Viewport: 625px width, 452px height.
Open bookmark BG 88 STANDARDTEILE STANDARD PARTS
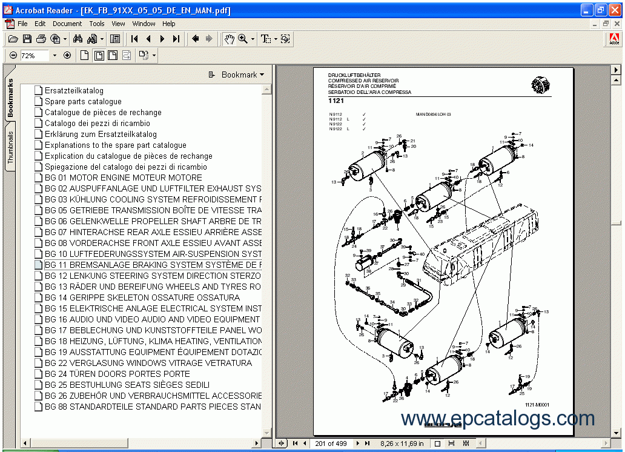(x=153, y=407)
